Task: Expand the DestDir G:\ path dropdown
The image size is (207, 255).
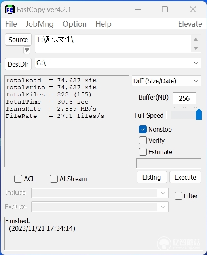Action: [x=196, y=63]
